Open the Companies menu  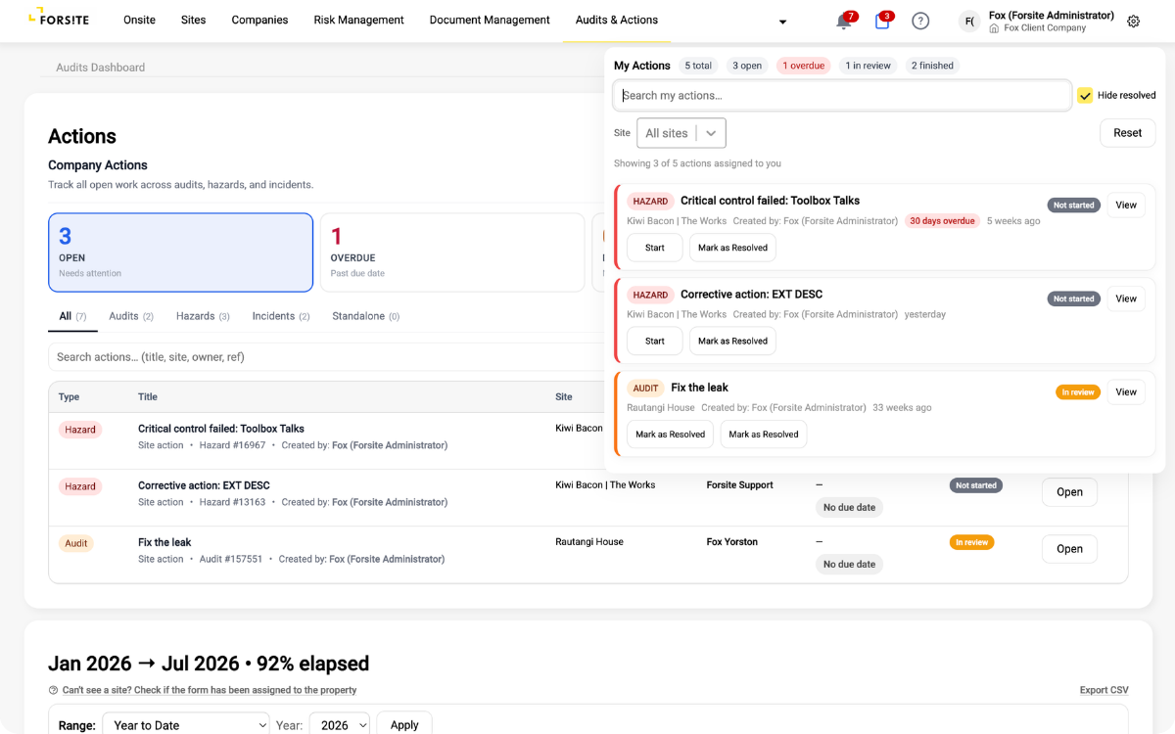(x=259, y=20)
